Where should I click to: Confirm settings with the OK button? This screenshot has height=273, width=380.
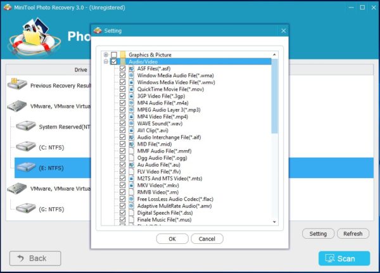172,239
